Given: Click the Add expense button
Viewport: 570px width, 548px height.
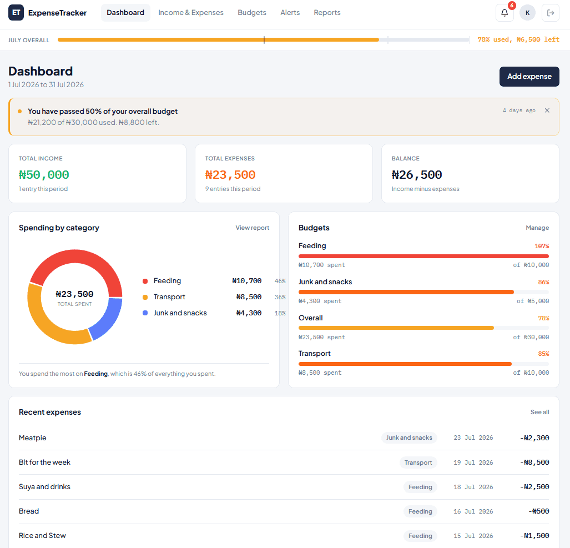Looking at the screenshot, I should 529,77.
